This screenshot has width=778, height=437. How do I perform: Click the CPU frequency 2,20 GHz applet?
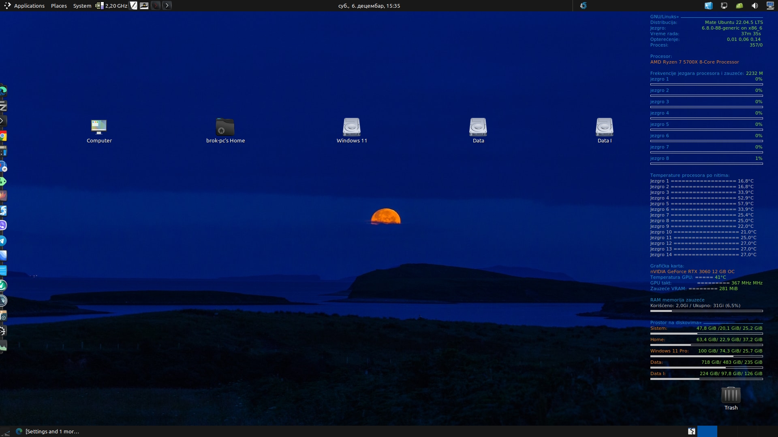(x=112, y=6)
